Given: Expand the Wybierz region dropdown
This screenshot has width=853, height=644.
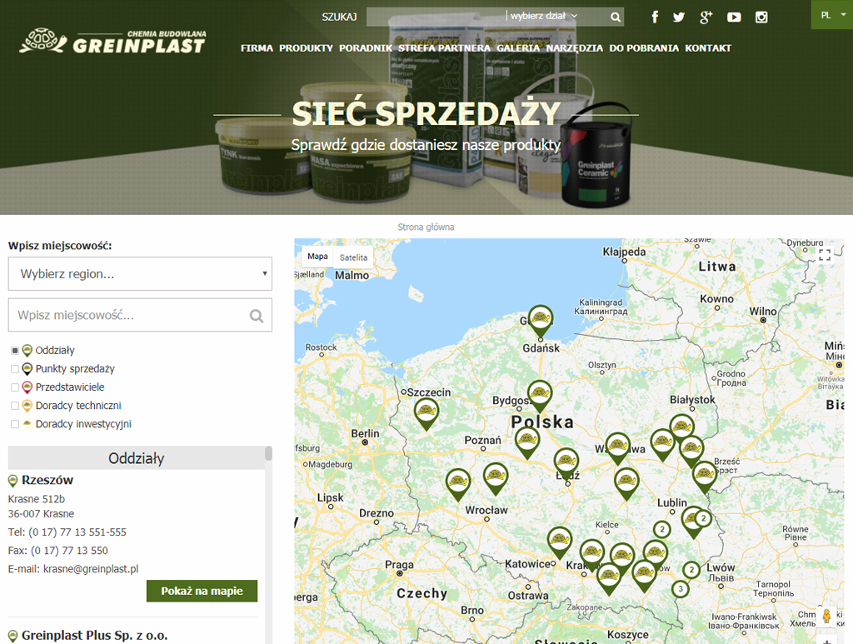Looking at the screenshot, I should (140, 274).
